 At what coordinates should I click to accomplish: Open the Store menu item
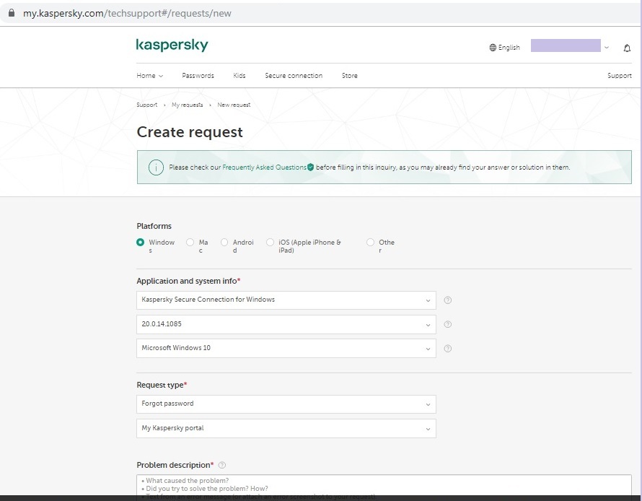coord(350,76)
